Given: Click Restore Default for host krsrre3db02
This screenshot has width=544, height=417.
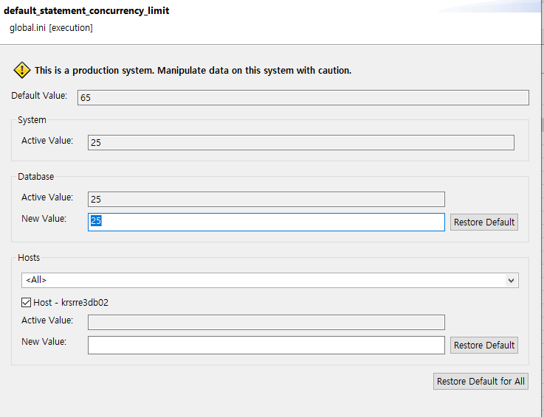Looking at the screenshot, I should click(484, 346).
